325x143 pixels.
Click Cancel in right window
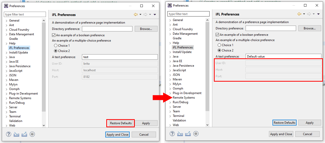tap(307, 134)
